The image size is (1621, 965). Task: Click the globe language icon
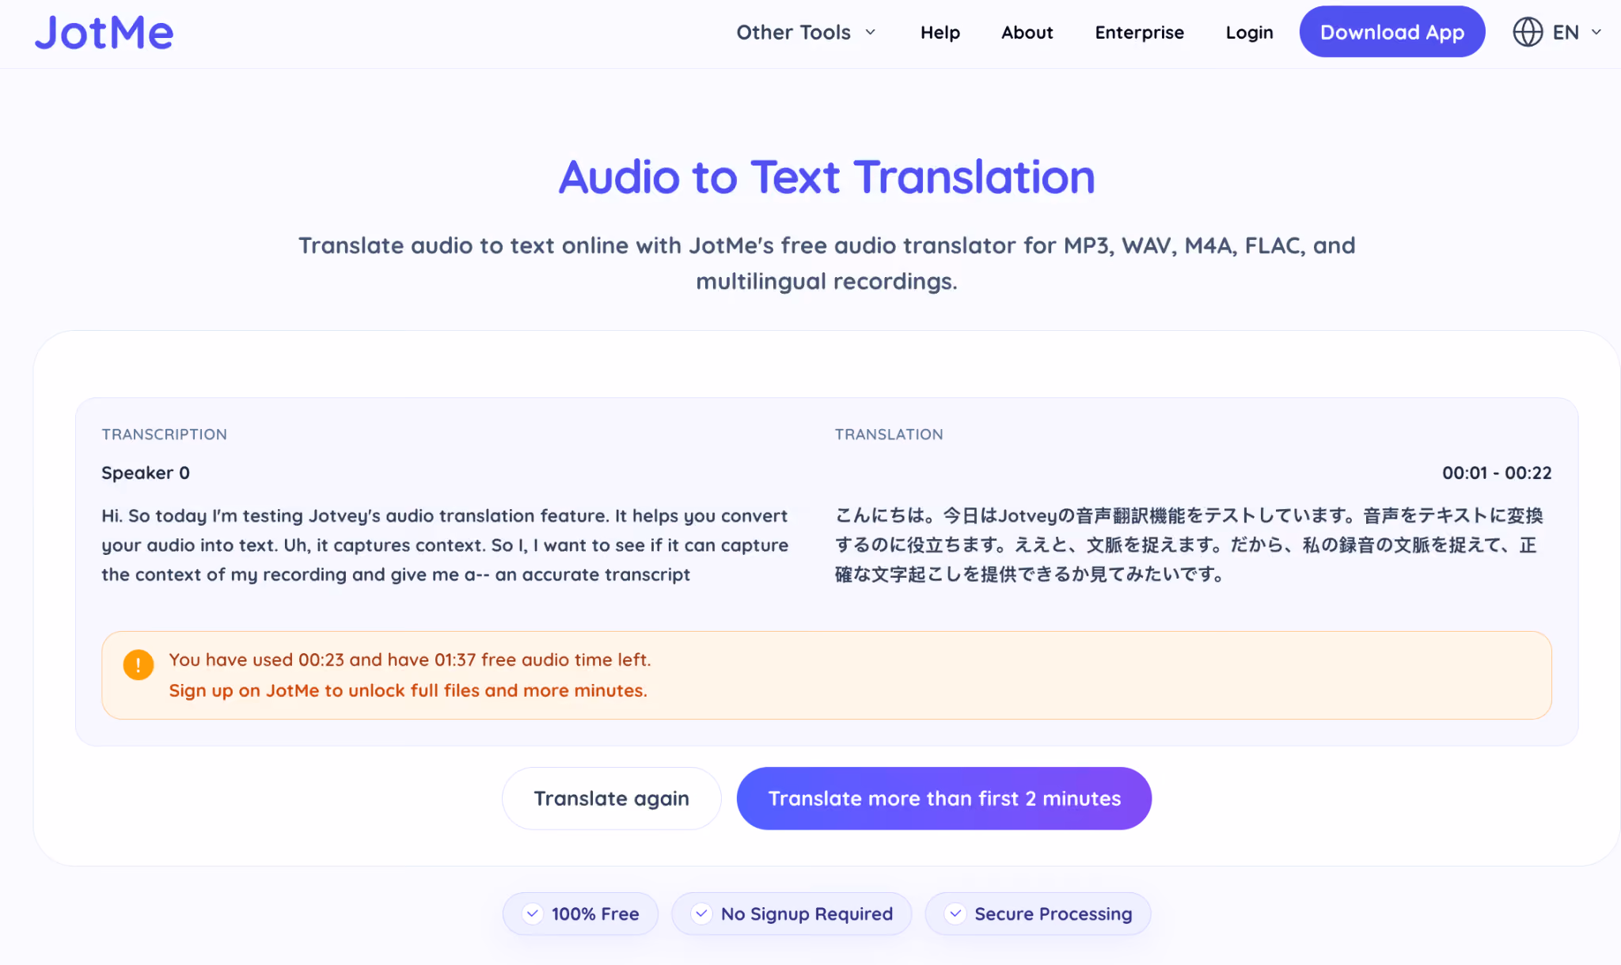pos(1528,32)
